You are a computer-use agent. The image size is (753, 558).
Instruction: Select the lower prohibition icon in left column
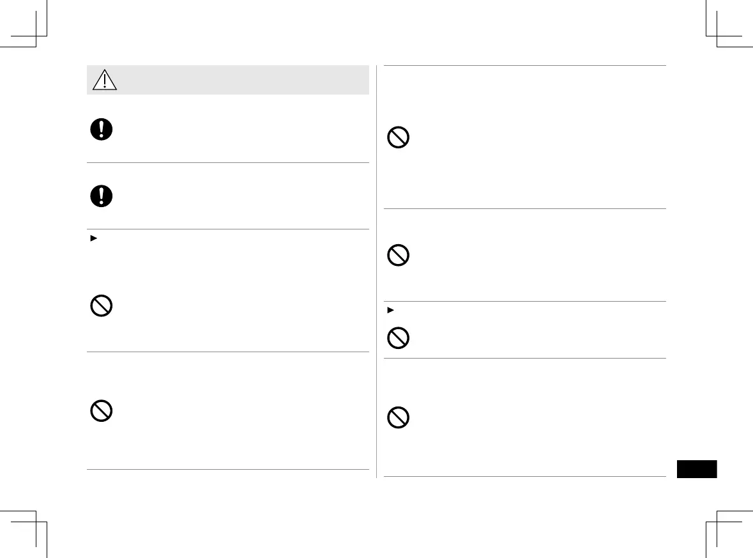pos(102,411)
